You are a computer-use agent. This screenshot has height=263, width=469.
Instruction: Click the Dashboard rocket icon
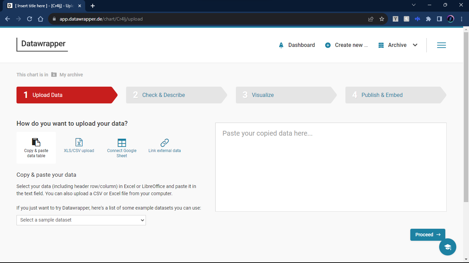(x=281, y=45)
